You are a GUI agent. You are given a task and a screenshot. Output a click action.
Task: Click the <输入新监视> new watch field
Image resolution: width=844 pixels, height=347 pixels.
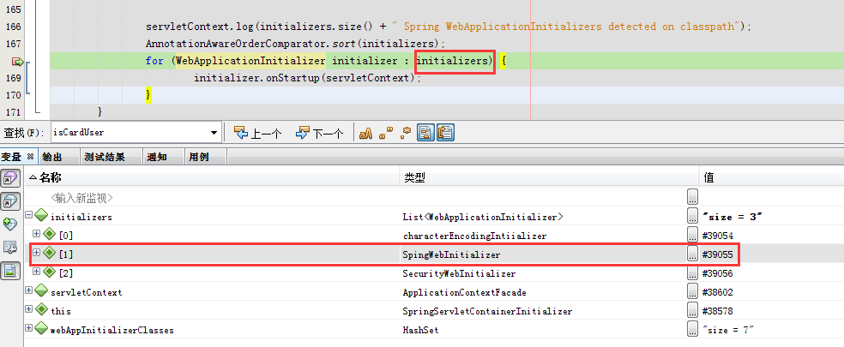pos(81,198)
